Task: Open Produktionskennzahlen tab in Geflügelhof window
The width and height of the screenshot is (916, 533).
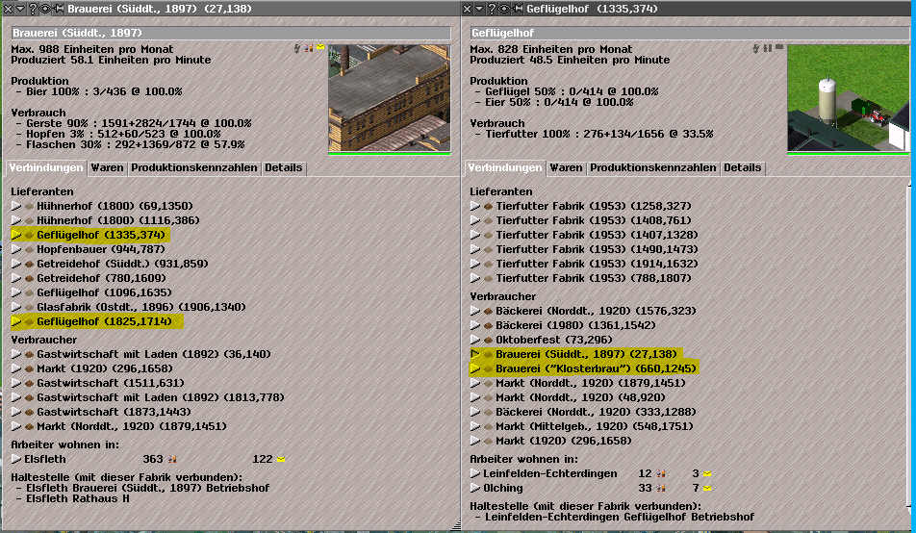Action: (x=652, y=167)
